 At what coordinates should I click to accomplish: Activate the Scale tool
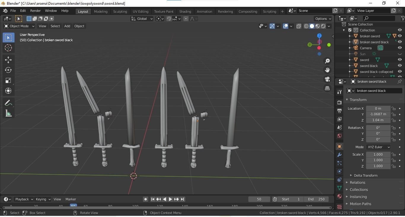click(x=8, y=80)
